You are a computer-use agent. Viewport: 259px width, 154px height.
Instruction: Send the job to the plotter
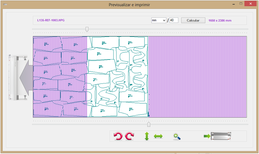point(218,136)
